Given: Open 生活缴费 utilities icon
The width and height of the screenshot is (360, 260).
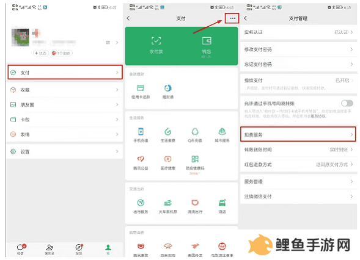Looking at the screenshot, I should pyautogui.click(x=168, y=132).
